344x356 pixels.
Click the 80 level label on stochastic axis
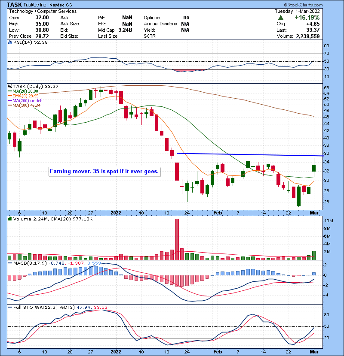(326, 315)
